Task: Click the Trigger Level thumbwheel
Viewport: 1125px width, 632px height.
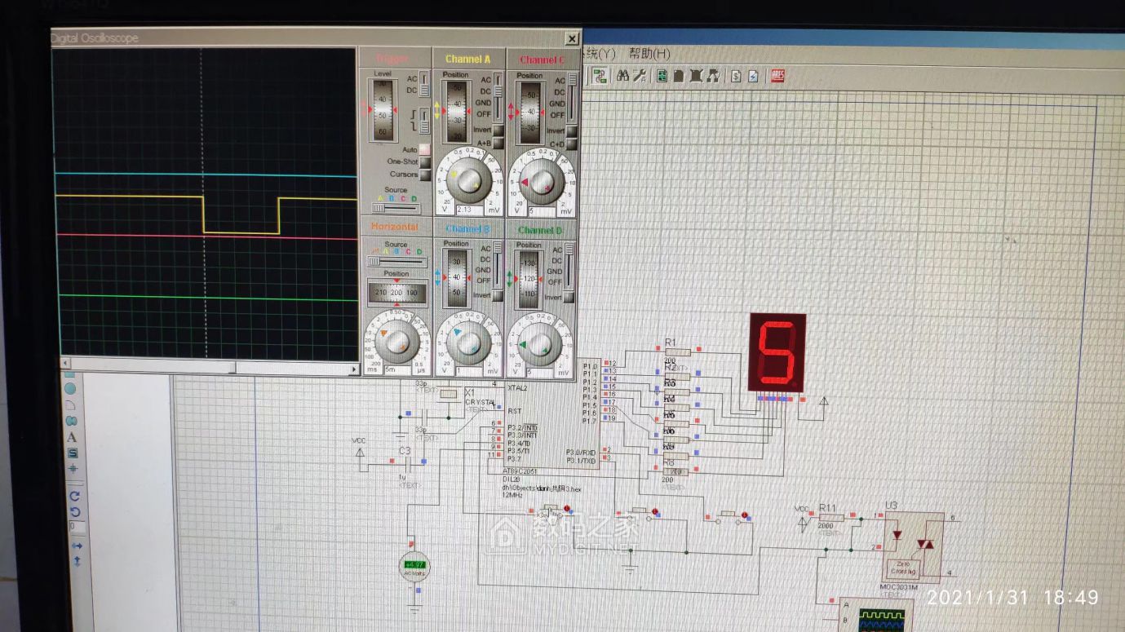Action: point(383,110)
